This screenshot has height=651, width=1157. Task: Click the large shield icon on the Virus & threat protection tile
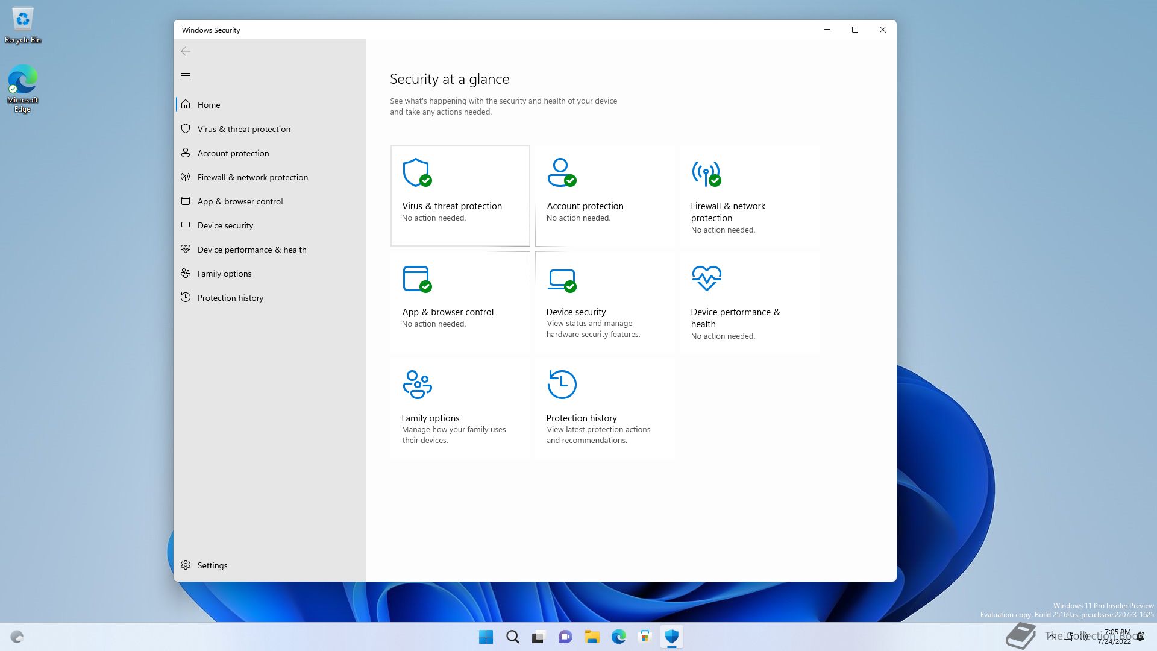(x=417, y=172)
